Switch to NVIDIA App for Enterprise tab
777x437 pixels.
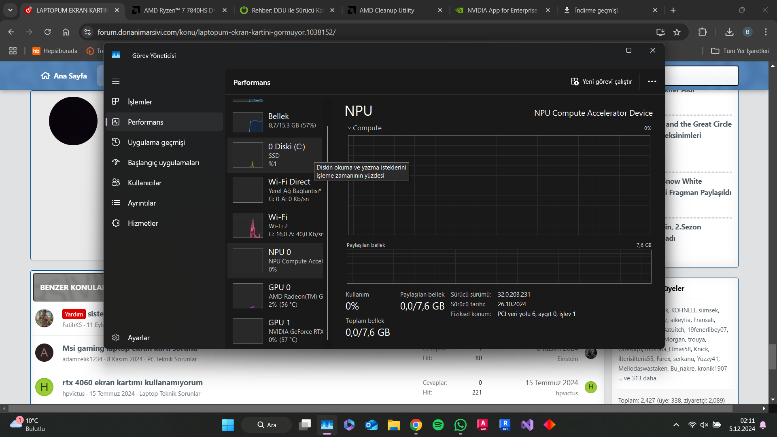(502, 10)
